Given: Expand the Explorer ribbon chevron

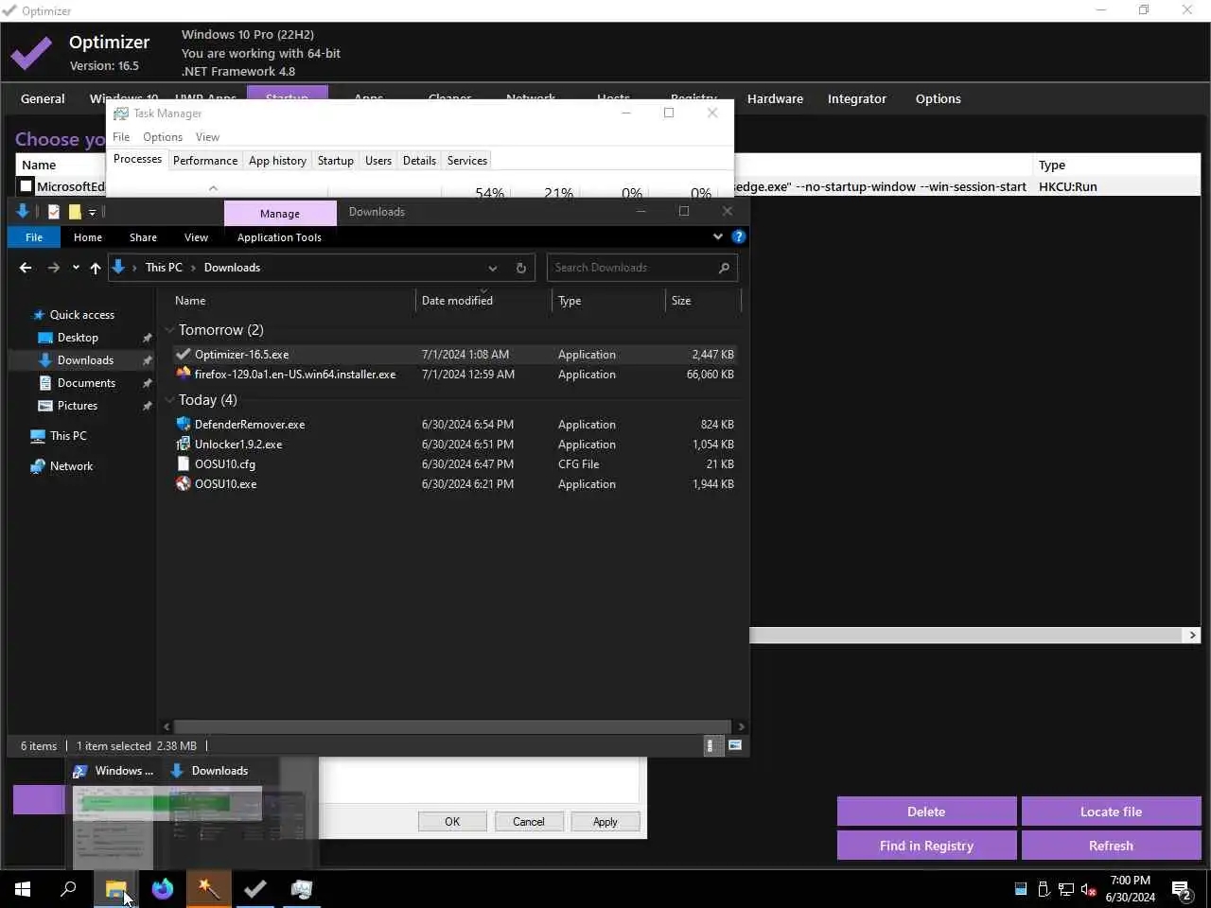Looking at the screenshot, I should [x=718, y=236].
